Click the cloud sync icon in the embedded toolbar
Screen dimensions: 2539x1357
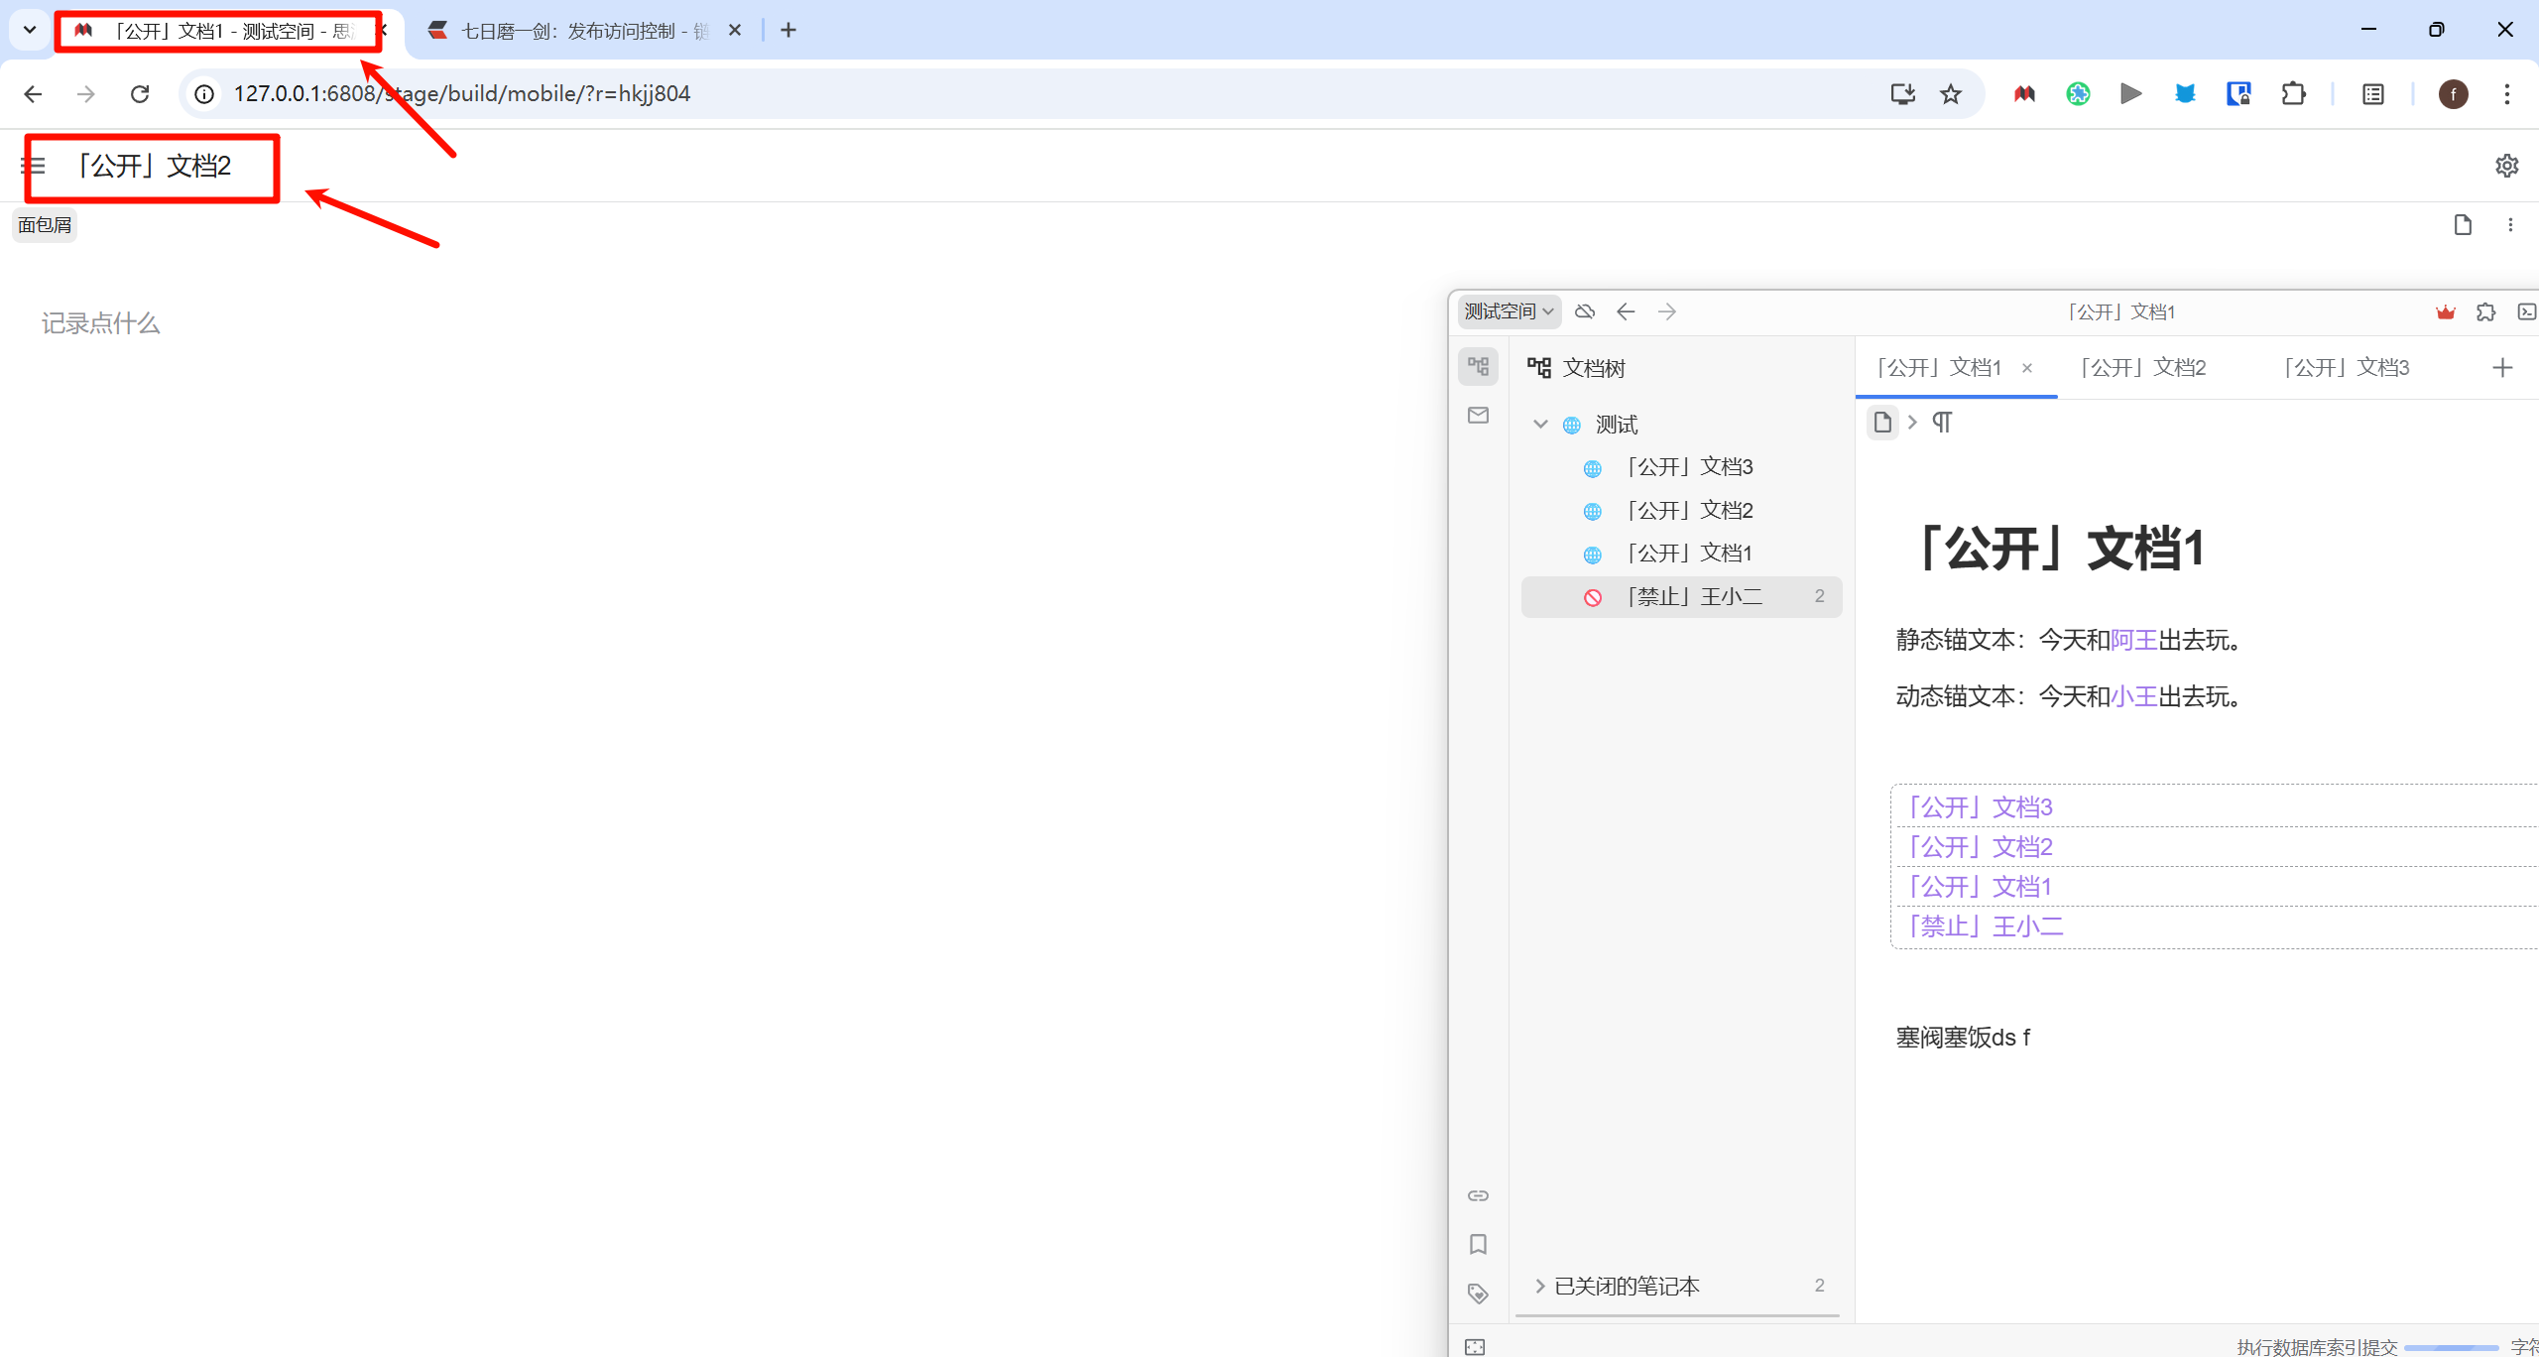click(x=1585, y=311)
